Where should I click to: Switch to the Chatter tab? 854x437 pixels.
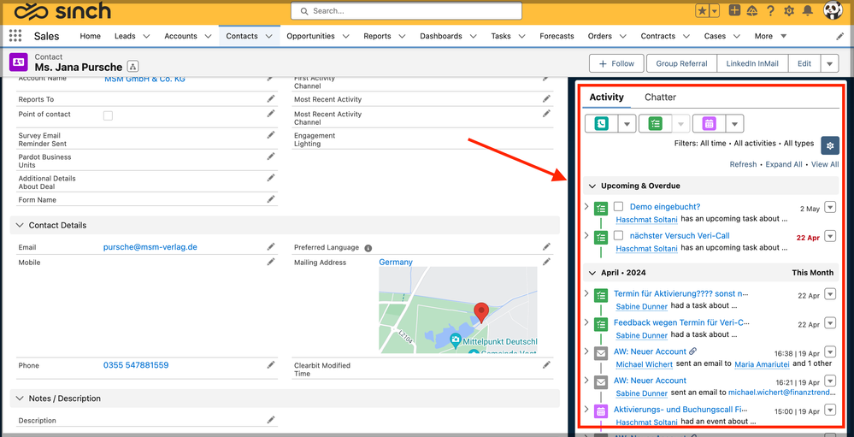point(660,97)
